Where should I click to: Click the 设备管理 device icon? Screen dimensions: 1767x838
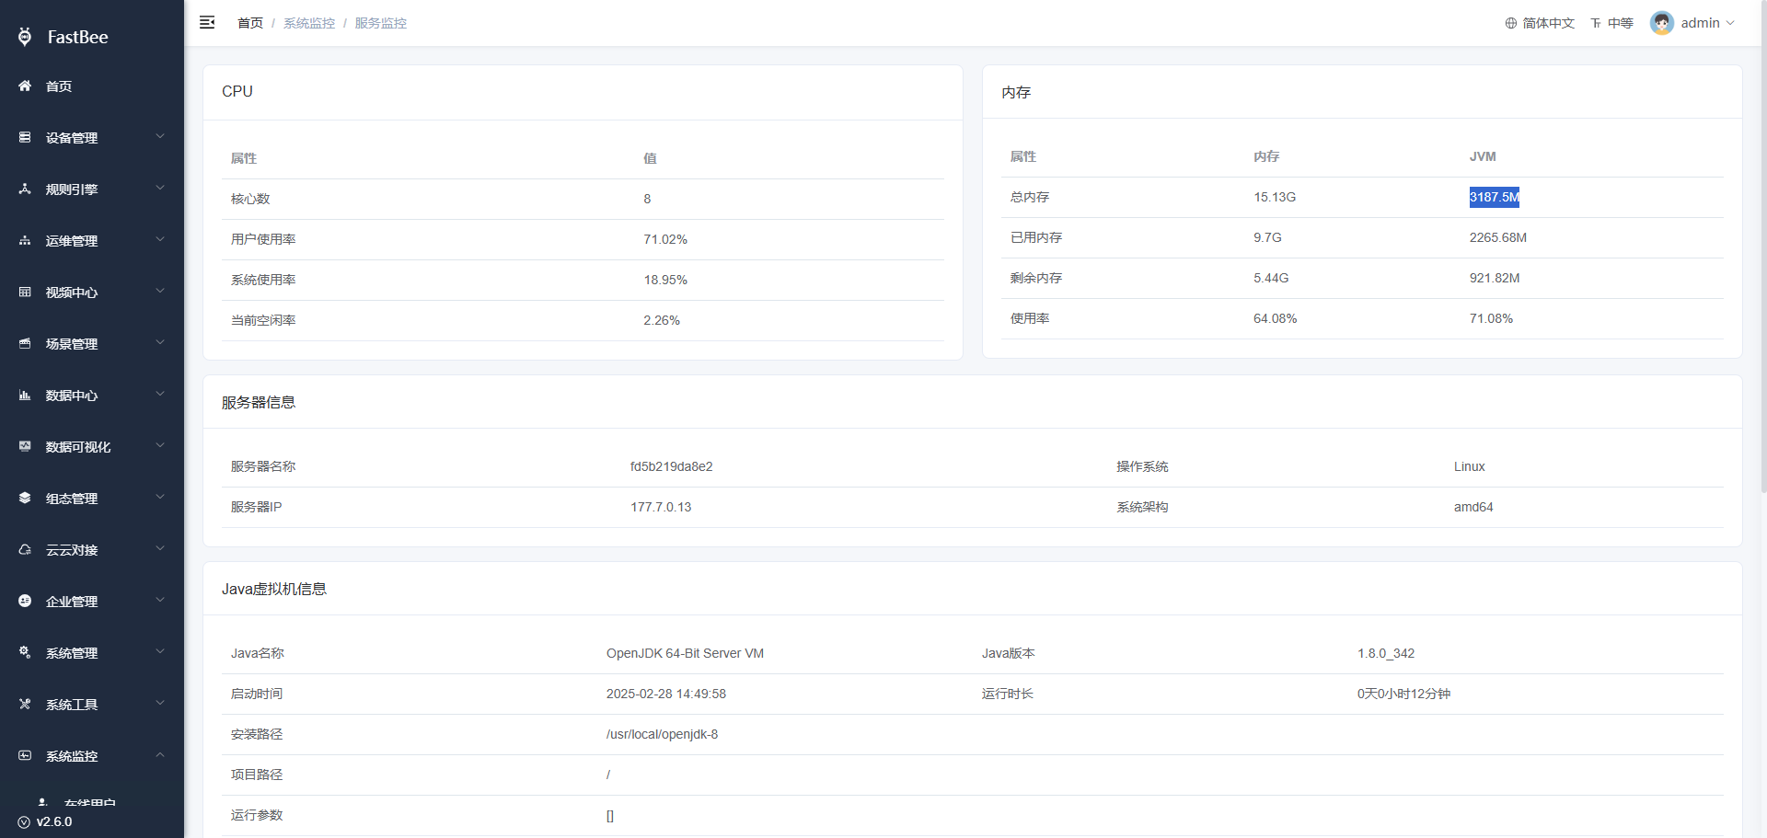[25, 137]
